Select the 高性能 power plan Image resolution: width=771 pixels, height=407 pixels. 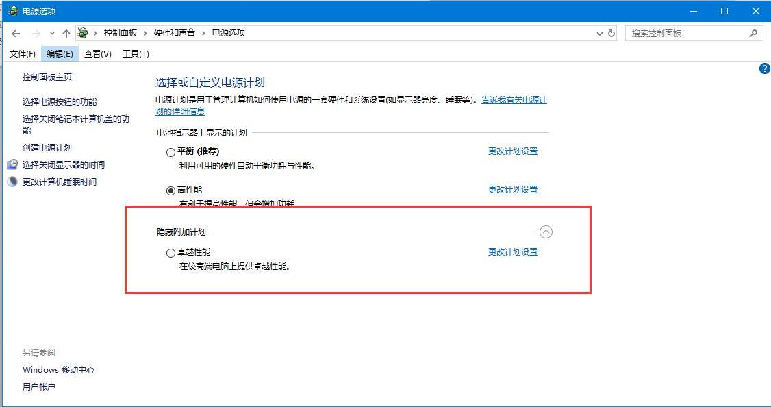[170, 189]
